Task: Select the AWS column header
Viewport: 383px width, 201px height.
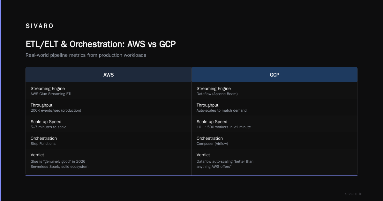Action: pos(109,75)
